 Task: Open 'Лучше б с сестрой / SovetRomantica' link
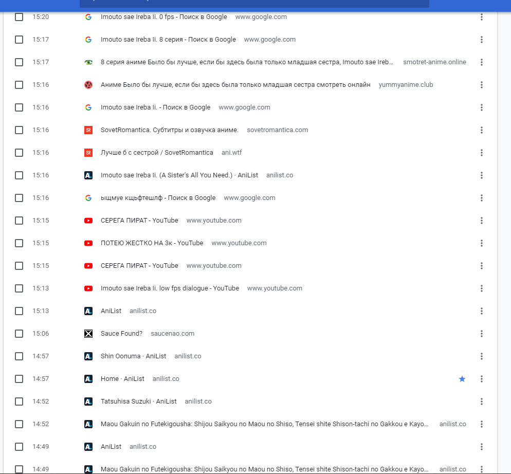pyautogui.click(x=157, y=153)
